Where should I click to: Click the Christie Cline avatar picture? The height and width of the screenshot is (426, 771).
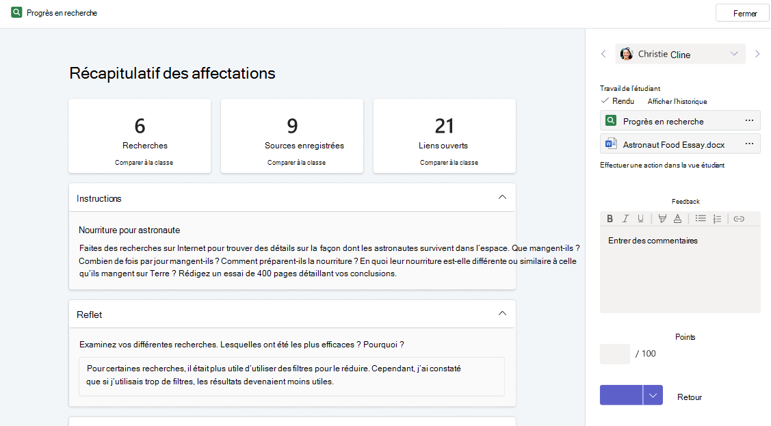(x=627, y=54)
